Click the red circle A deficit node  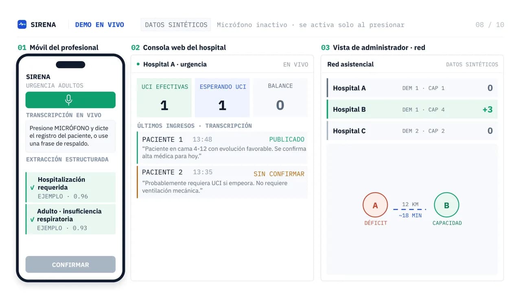click(x=375, y=205)
